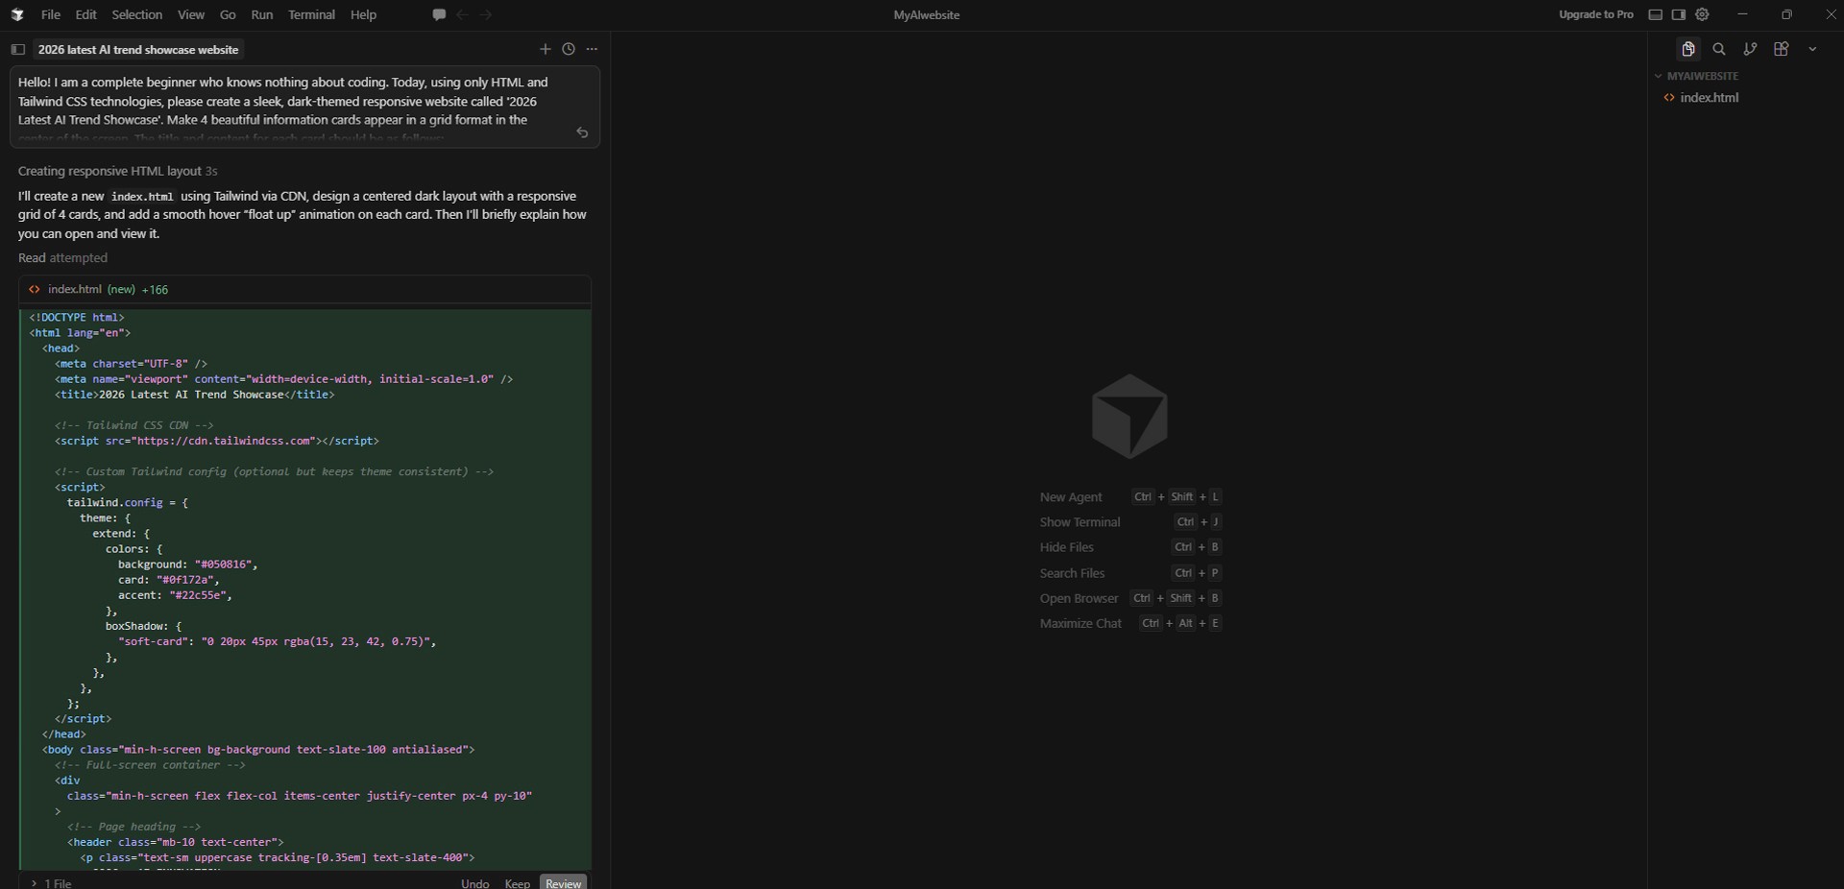This screenshot has width=1844, height=889.
Task: Click the background "#050816" code line
Action: click(x=188, y=565)
